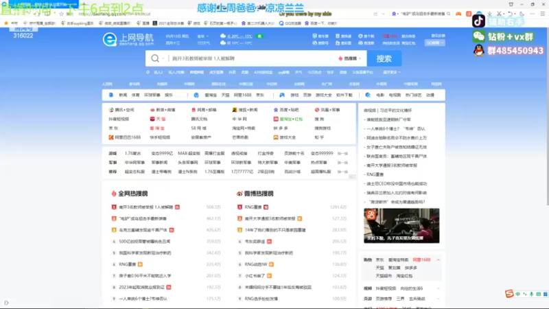Open the 中华网军事 link
This screenshot has height=309, width=549.
[x=135, y=163]
